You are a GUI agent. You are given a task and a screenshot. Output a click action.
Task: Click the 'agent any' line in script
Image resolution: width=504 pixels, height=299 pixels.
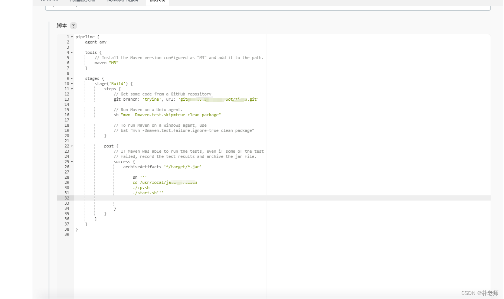96,42
